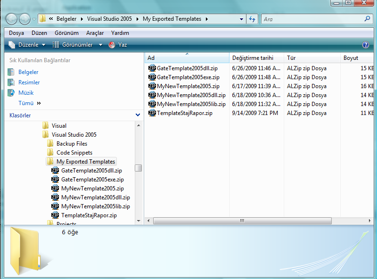The height and width of the screenshot is (279, 377).
Task: Select GateTemplate2005dll.zip in the file list
Action: [188, 68]
